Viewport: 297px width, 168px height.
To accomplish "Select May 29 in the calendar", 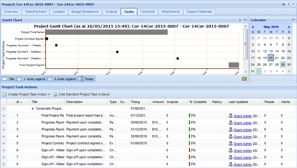I will pos(283,64).
